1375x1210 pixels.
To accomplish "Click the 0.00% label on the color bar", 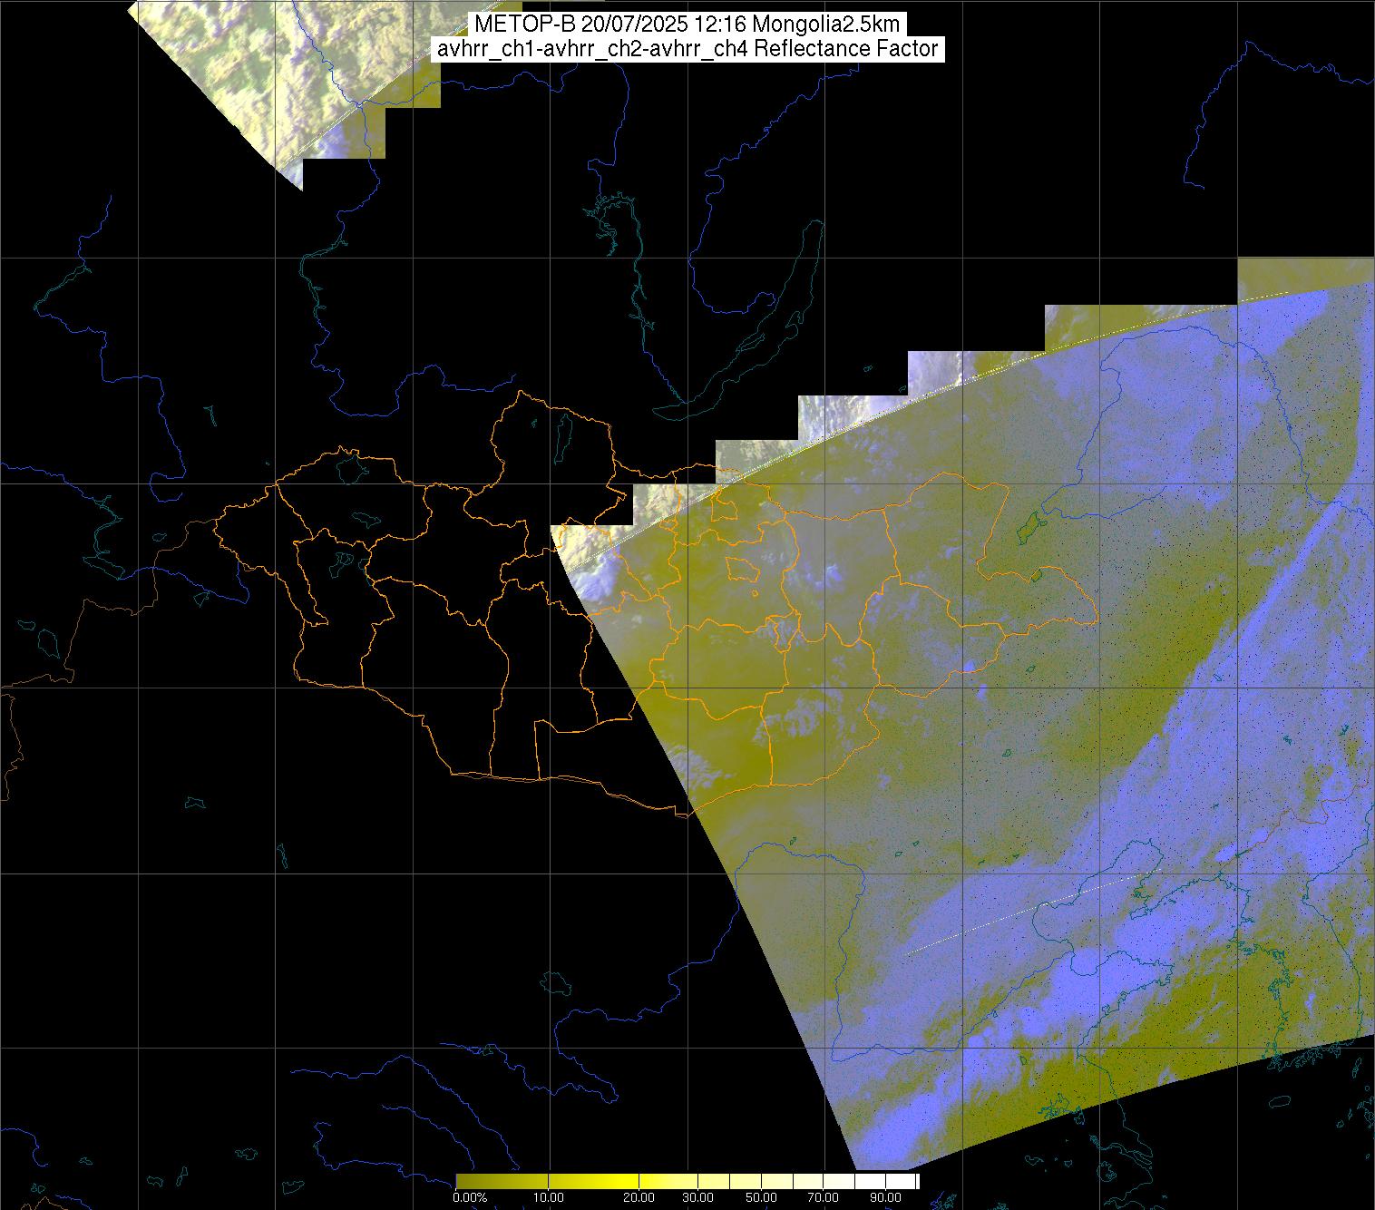I will (470, 1197).
